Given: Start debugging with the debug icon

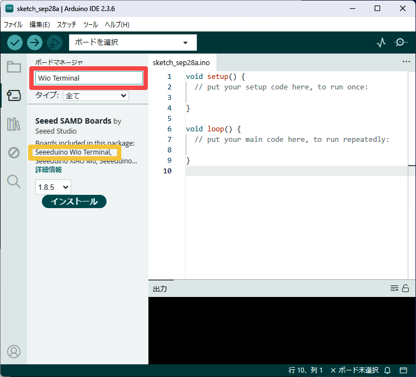Looking at the screenshot, I should pos(54,43).
